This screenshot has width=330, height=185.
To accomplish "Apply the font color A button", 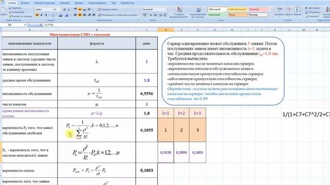I will click(x=67, y=15).
